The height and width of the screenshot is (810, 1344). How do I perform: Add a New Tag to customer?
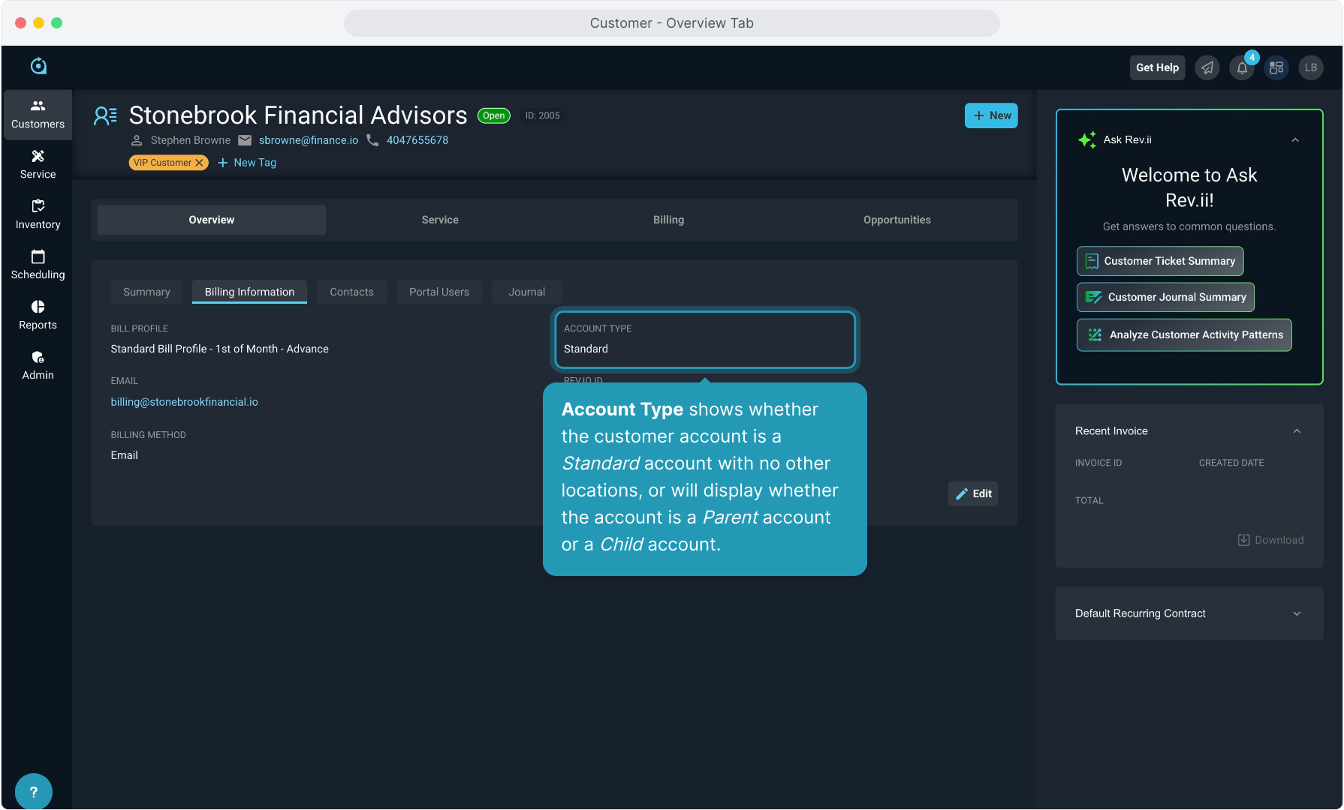click(247, 163)
